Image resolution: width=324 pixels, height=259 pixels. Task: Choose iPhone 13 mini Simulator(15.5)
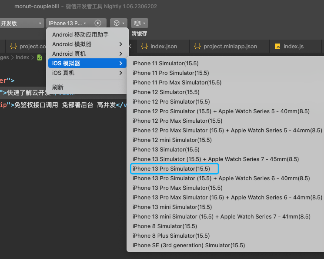(x=225, y=207)
